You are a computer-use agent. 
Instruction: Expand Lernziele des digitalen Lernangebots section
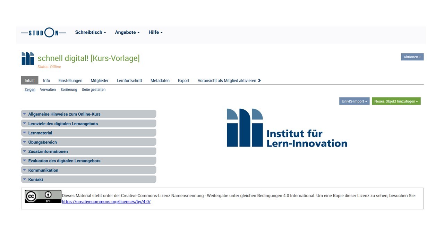[88, 123]
